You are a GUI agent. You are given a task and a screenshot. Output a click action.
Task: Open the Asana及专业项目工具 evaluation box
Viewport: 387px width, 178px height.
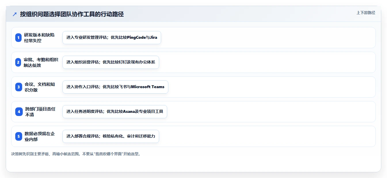pyautogui.click(x=115, y=112)
